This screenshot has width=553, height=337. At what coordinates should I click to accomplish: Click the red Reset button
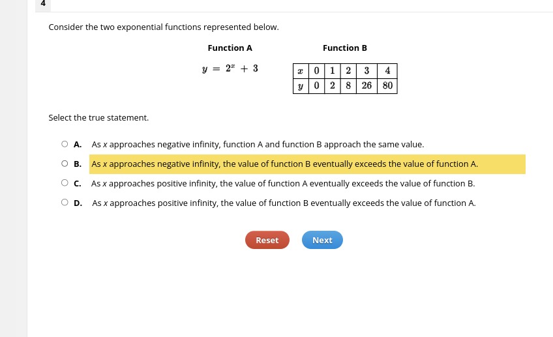(267, 240)
